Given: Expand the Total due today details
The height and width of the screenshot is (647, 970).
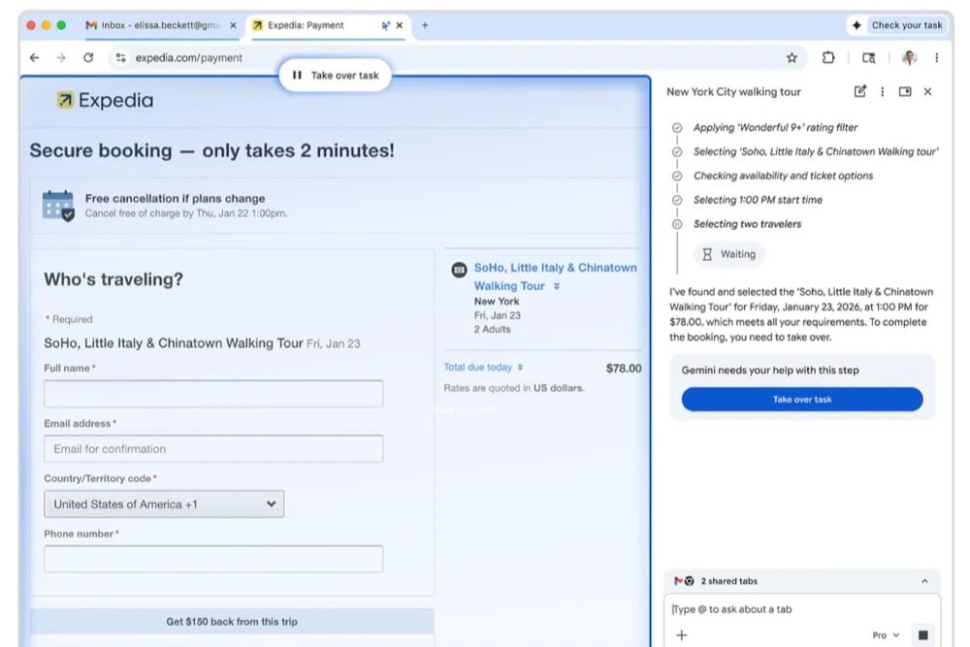Looking at the screenshot, I should pos(484,368).
